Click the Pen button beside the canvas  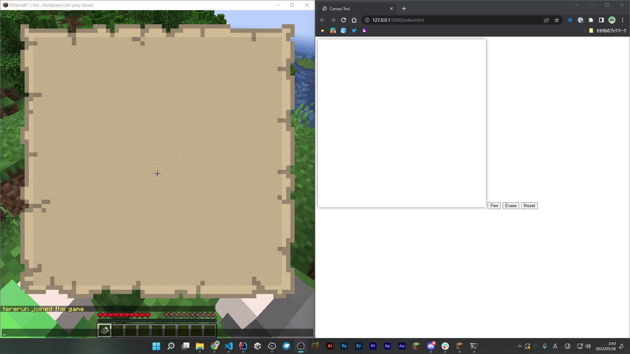point(494,206)
